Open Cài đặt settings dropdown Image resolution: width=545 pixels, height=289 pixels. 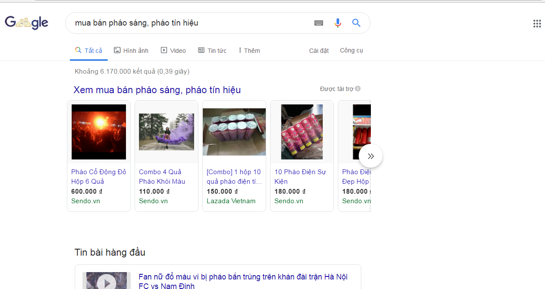pos(319,51)
